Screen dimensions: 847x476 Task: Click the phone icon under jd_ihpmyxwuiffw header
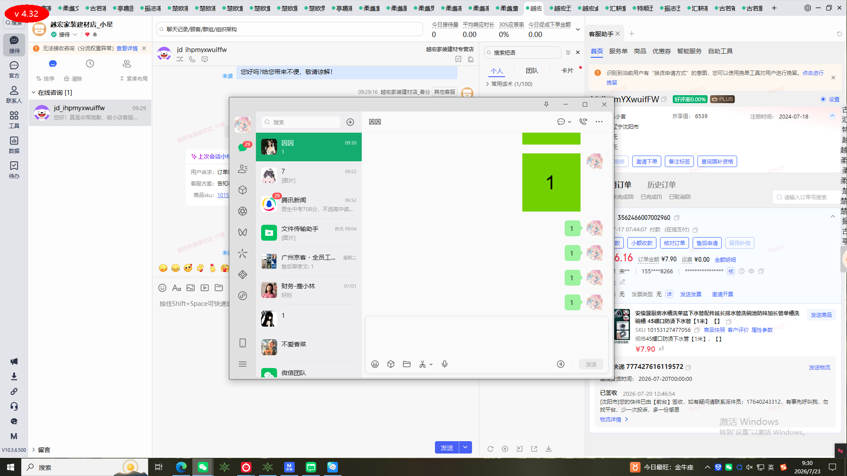192,59
